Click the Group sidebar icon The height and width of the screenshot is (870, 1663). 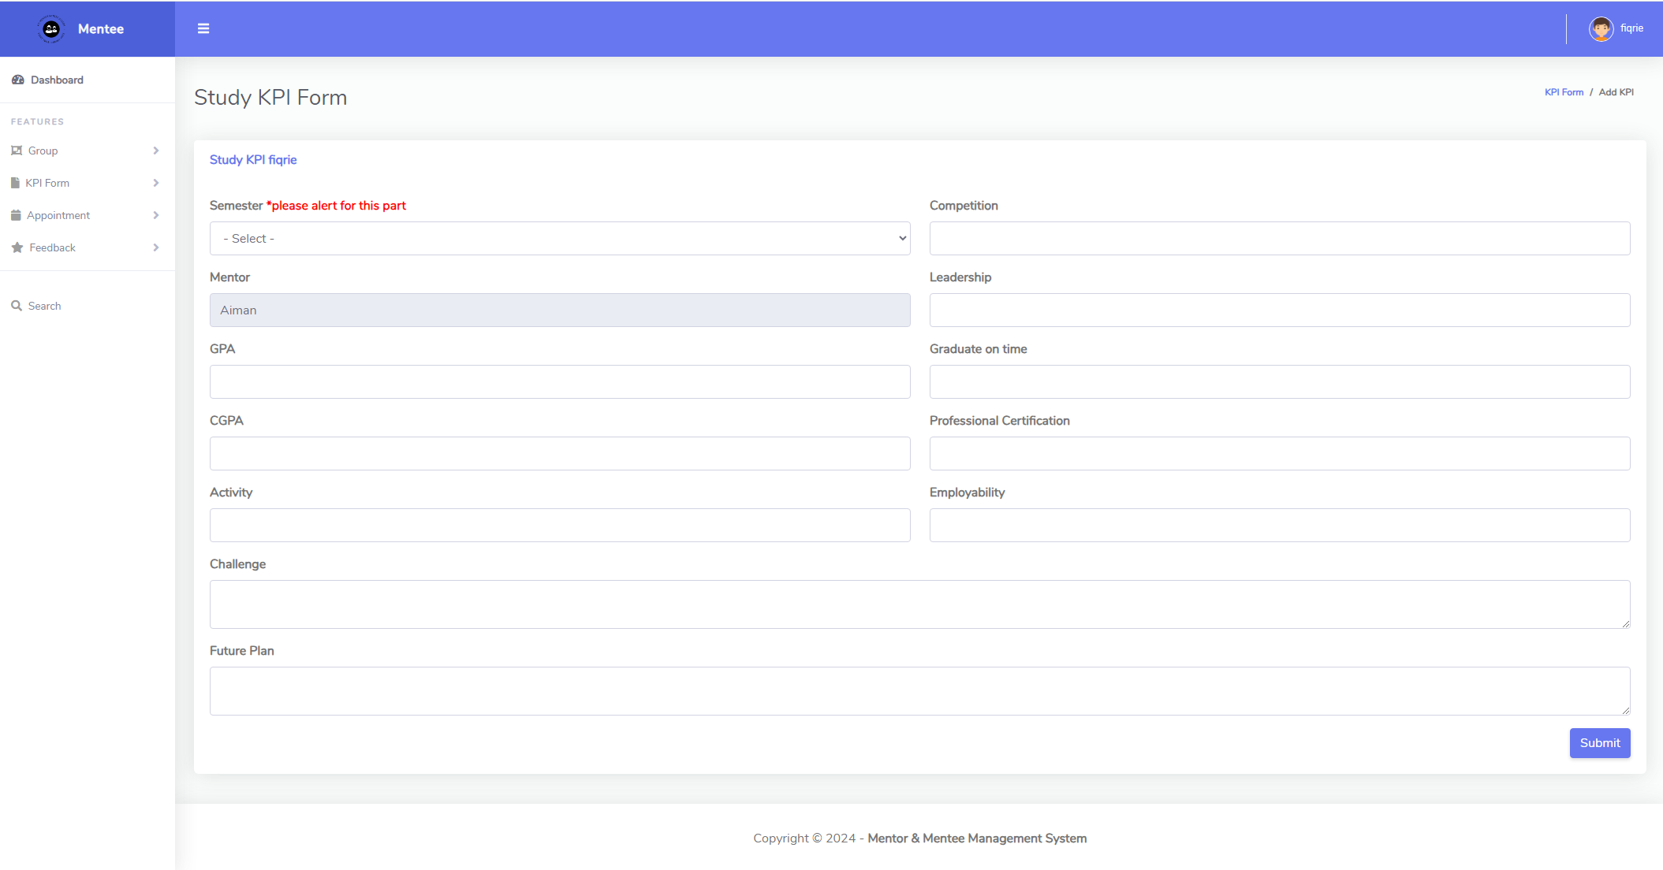pos(17,151)
